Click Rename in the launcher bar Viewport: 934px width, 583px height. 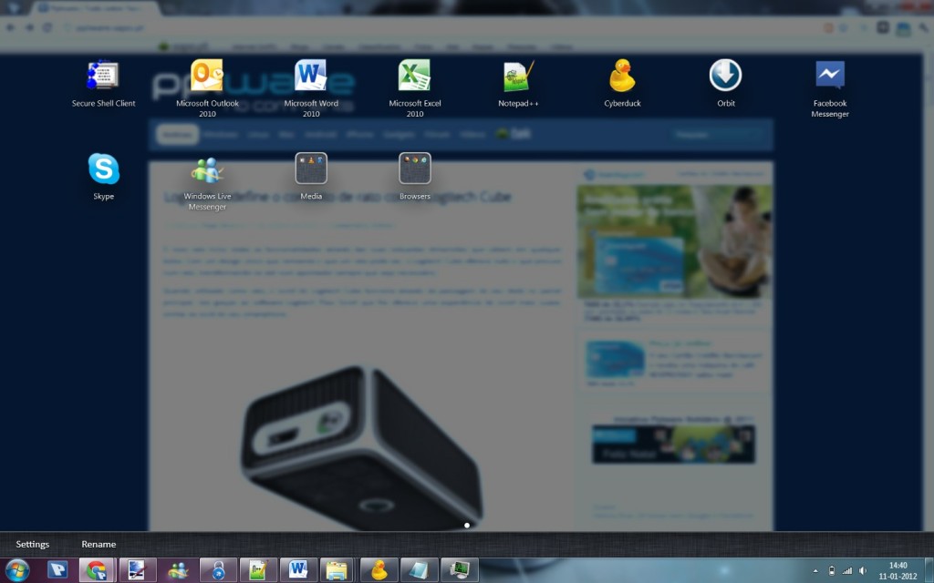click(x=99, y=545)
